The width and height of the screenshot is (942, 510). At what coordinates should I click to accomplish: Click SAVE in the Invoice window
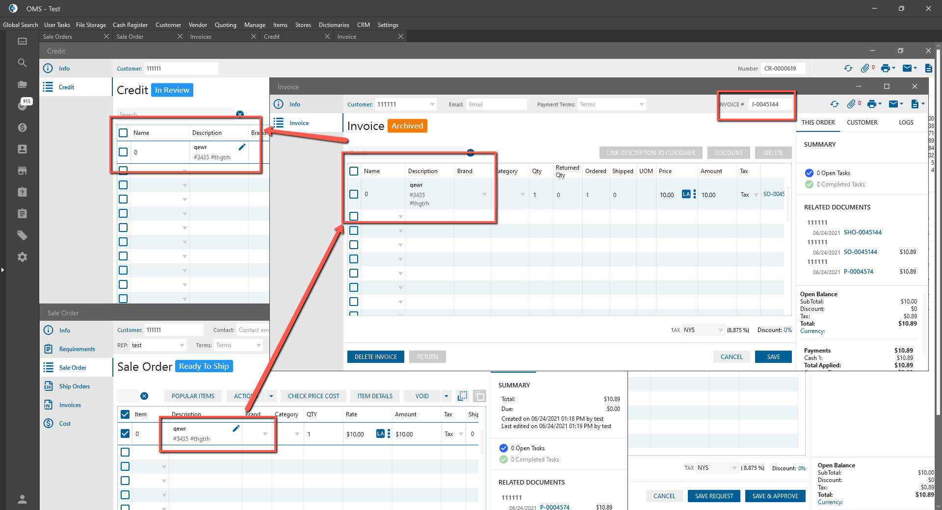pyautogui.click(x=773, y=357)
